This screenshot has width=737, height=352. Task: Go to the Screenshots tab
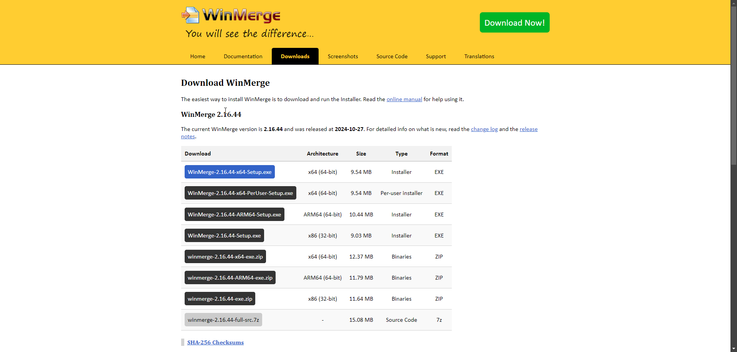point(343,56)
